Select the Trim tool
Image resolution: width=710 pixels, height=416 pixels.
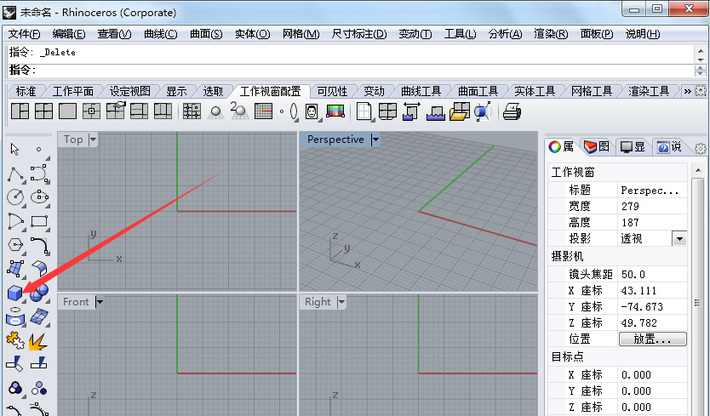(x=14, y=363)
